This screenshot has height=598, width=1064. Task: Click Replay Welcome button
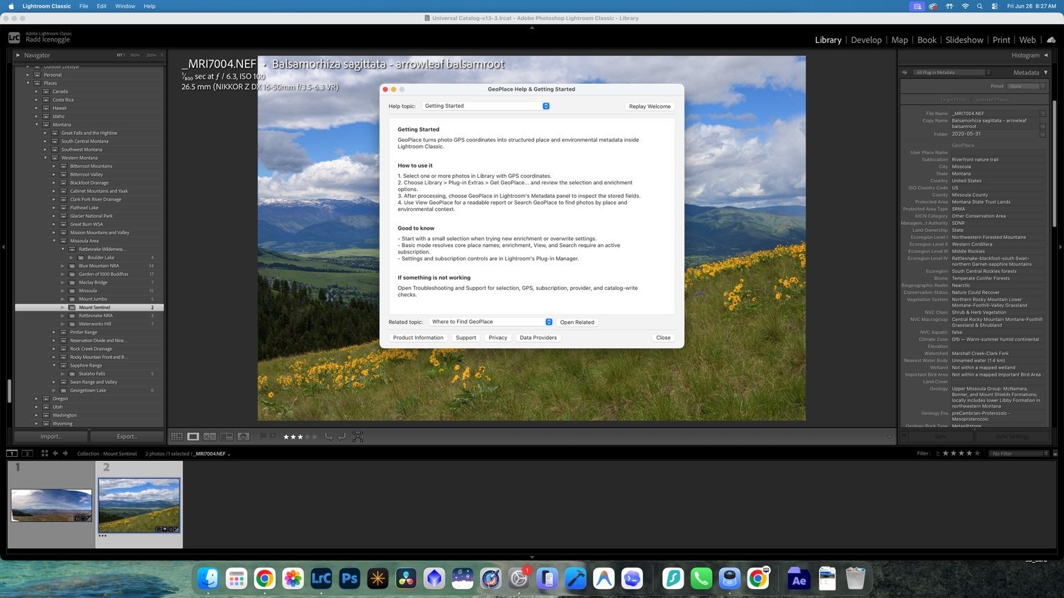(x=649, y=107)
